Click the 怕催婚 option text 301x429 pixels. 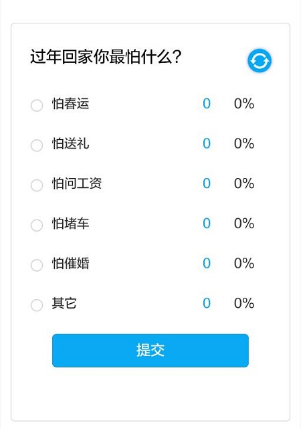[x=70, y=264]
